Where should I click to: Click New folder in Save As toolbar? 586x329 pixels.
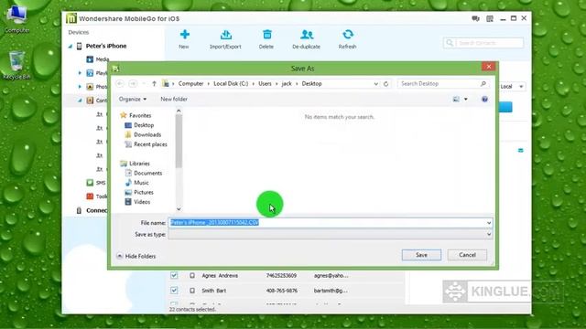174,100
